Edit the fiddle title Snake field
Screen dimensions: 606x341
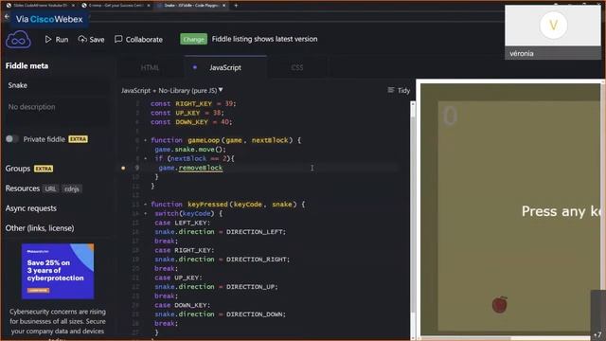(x=57, y=85)
